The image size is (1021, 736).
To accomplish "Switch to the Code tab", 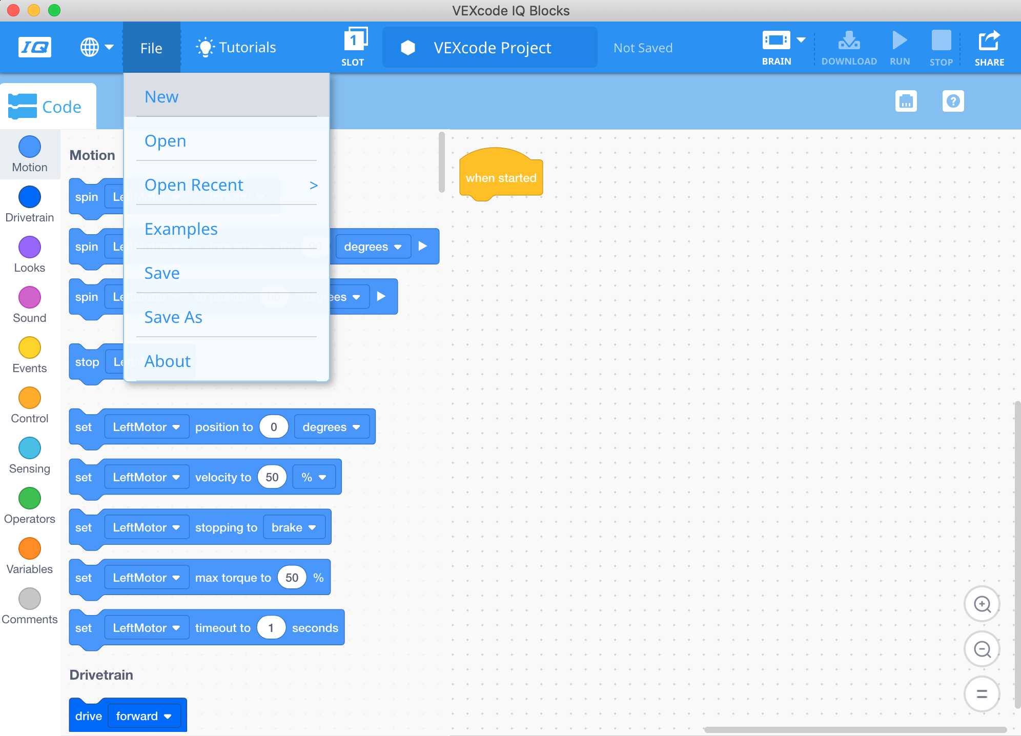I will [47, 107].
